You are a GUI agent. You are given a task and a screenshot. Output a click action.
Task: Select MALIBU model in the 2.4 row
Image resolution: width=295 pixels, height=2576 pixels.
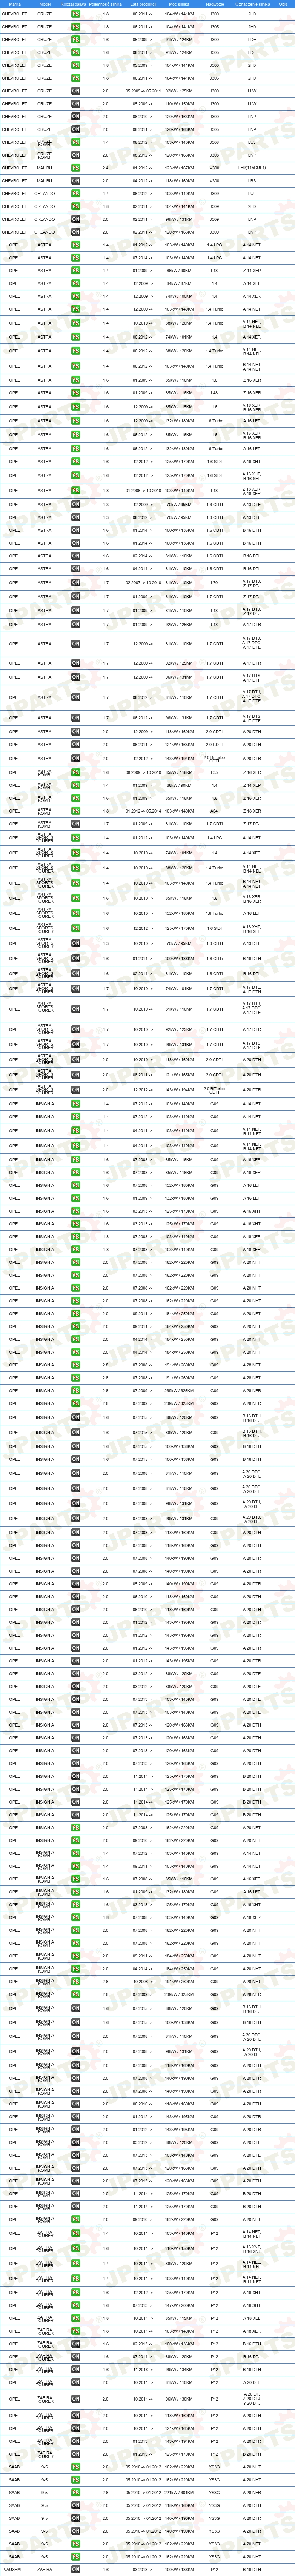[x=44, y=168]
